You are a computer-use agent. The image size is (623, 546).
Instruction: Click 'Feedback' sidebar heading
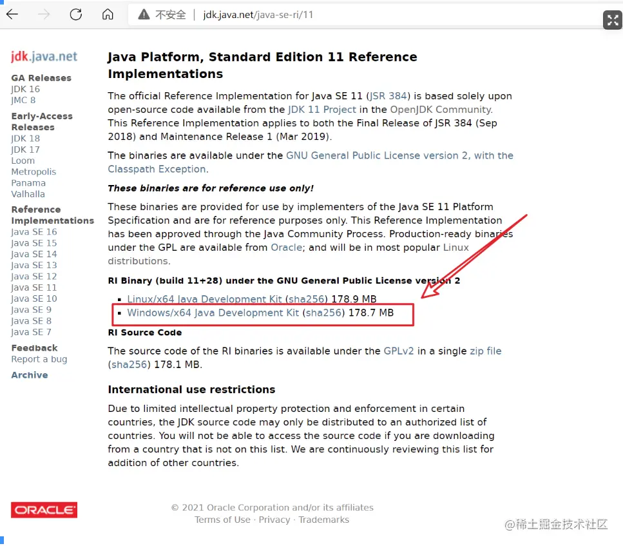click(x=35, y=348)
